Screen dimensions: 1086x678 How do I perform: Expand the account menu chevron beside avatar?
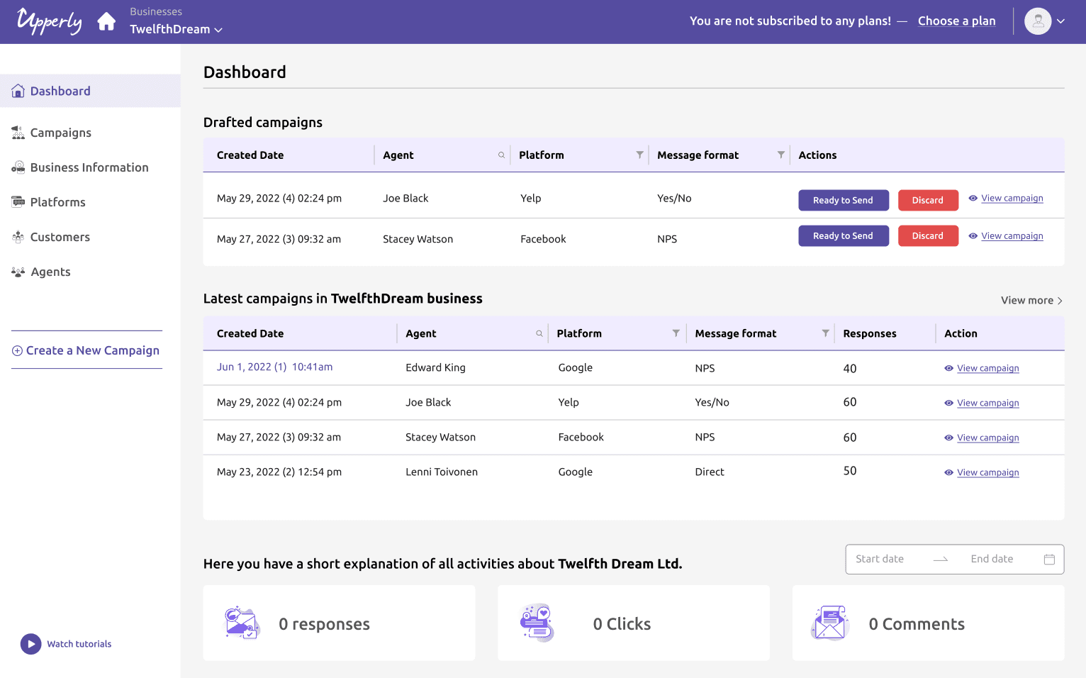point(1061,21)
